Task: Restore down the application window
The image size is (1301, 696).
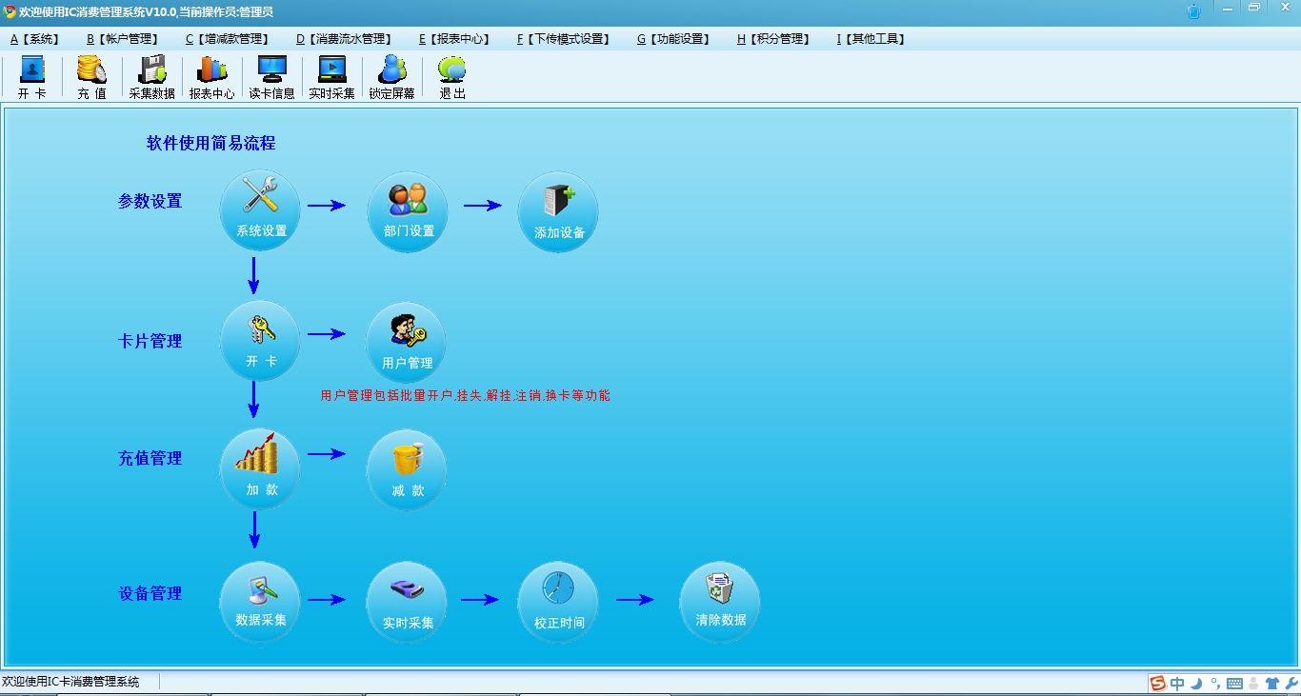Action: click(x=1254, y=8)
